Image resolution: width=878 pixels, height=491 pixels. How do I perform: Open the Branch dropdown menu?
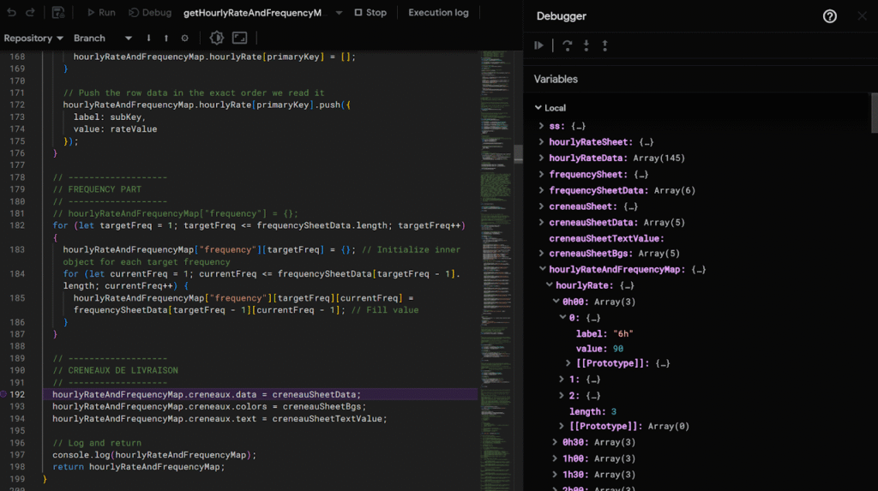click(103, 39)
